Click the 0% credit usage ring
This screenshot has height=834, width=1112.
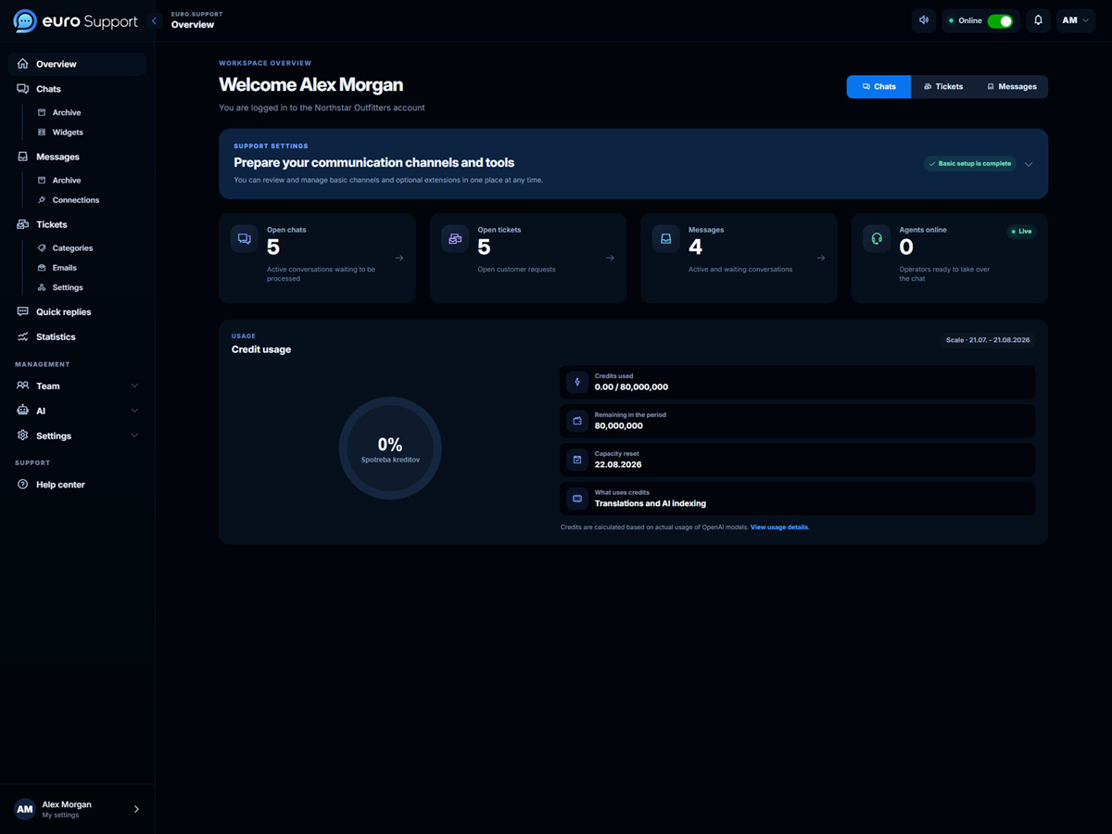(x=390, y=449)
